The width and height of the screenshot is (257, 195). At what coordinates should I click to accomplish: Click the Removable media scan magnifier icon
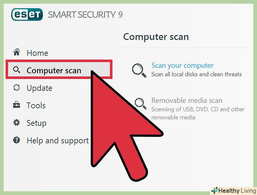click(141, 104)
